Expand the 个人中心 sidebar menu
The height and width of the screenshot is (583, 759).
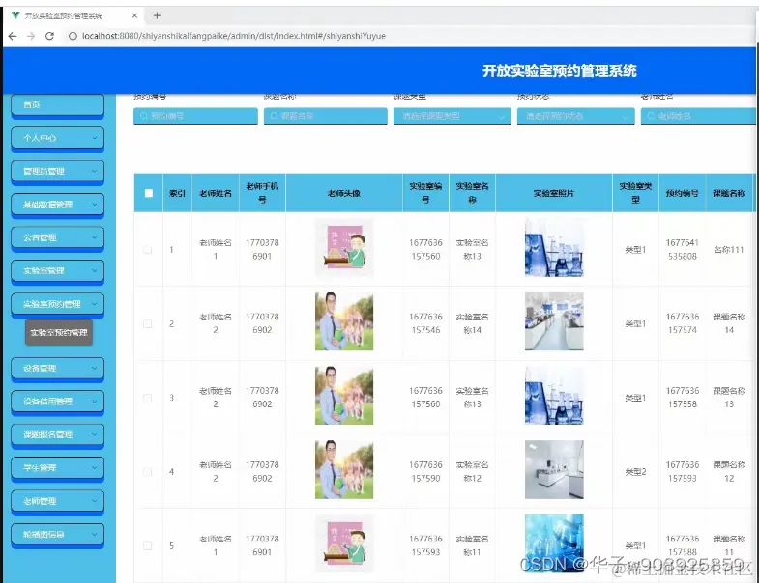[x=58, y=138]
